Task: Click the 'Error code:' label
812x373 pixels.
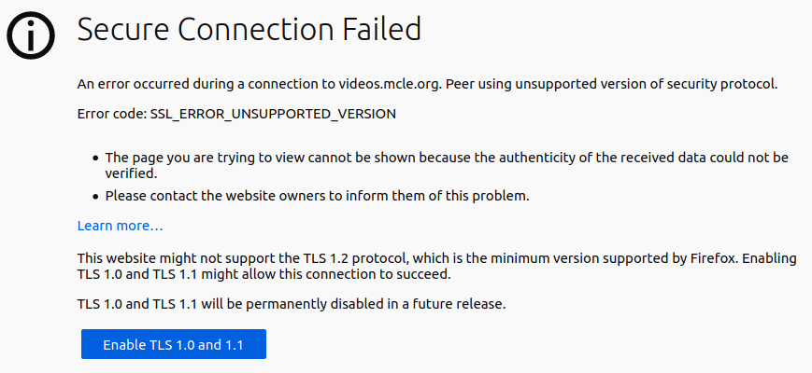Action: pos(112,114)
